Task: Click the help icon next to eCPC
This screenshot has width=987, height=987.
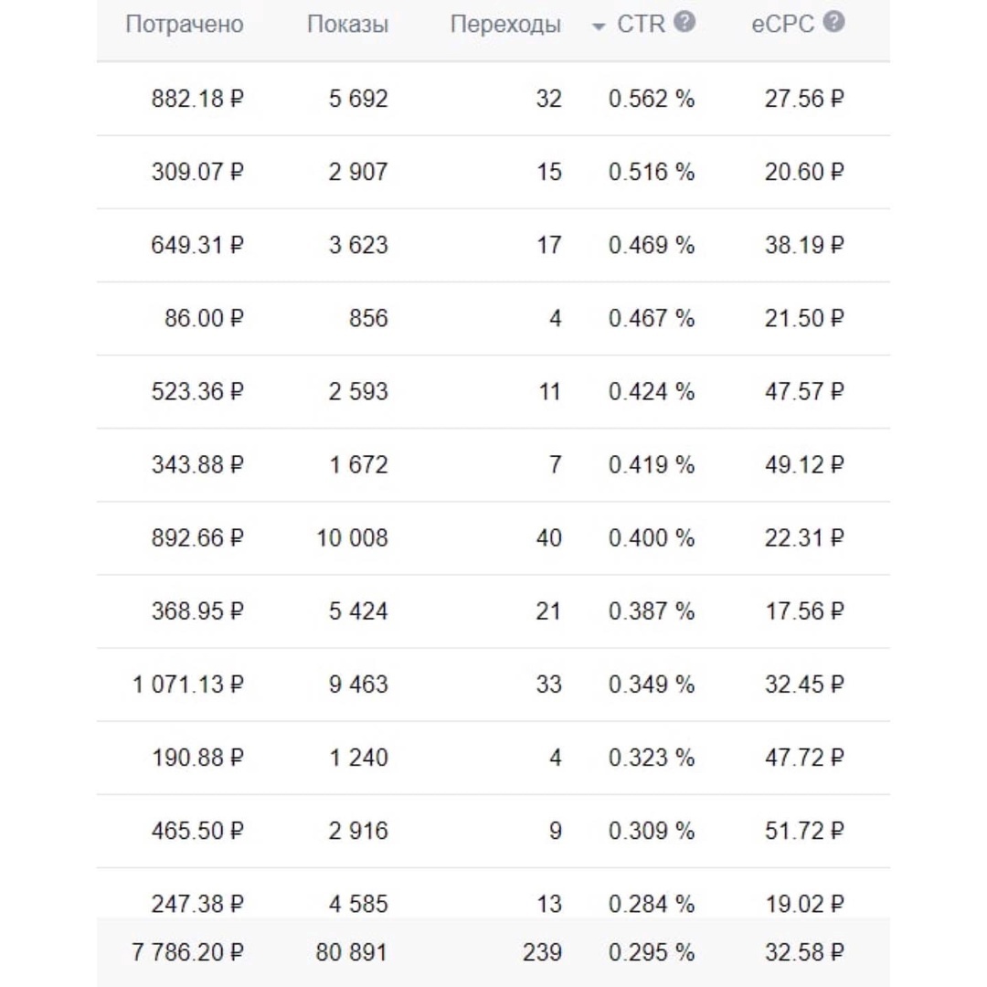Action: click(833, 23)
